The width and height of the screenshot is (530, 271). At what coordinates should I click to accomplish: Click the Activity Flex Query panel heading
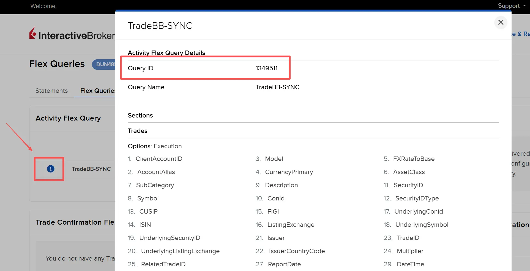click(x=68, y=118)
